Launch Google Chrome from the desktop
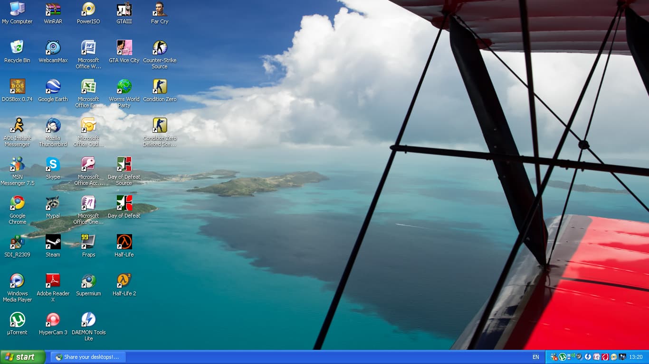This screenshot has width=649, height=364. pyautogui.click(x=18, y=203)
